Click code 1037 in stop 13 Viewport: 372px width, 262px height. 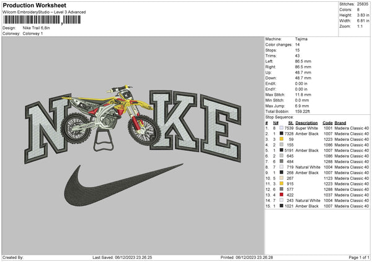[328, 195]
